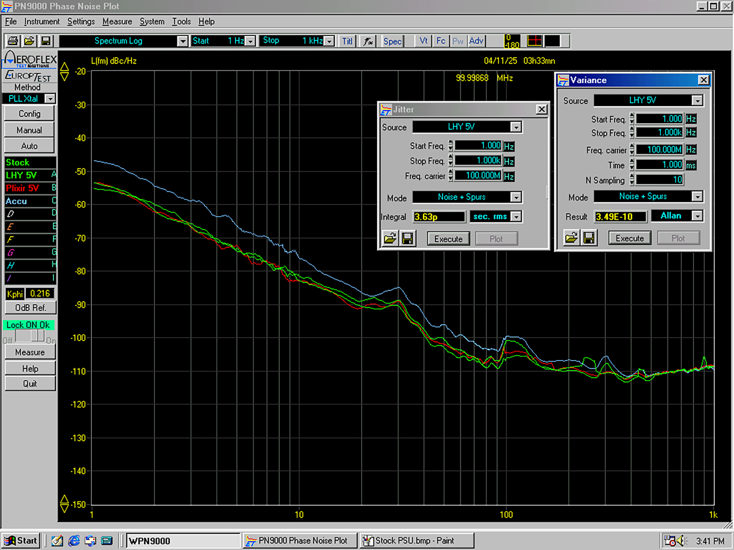Toggle empty trace slot F
Screen dimensions: 734x550
click(x=30, y=239)
